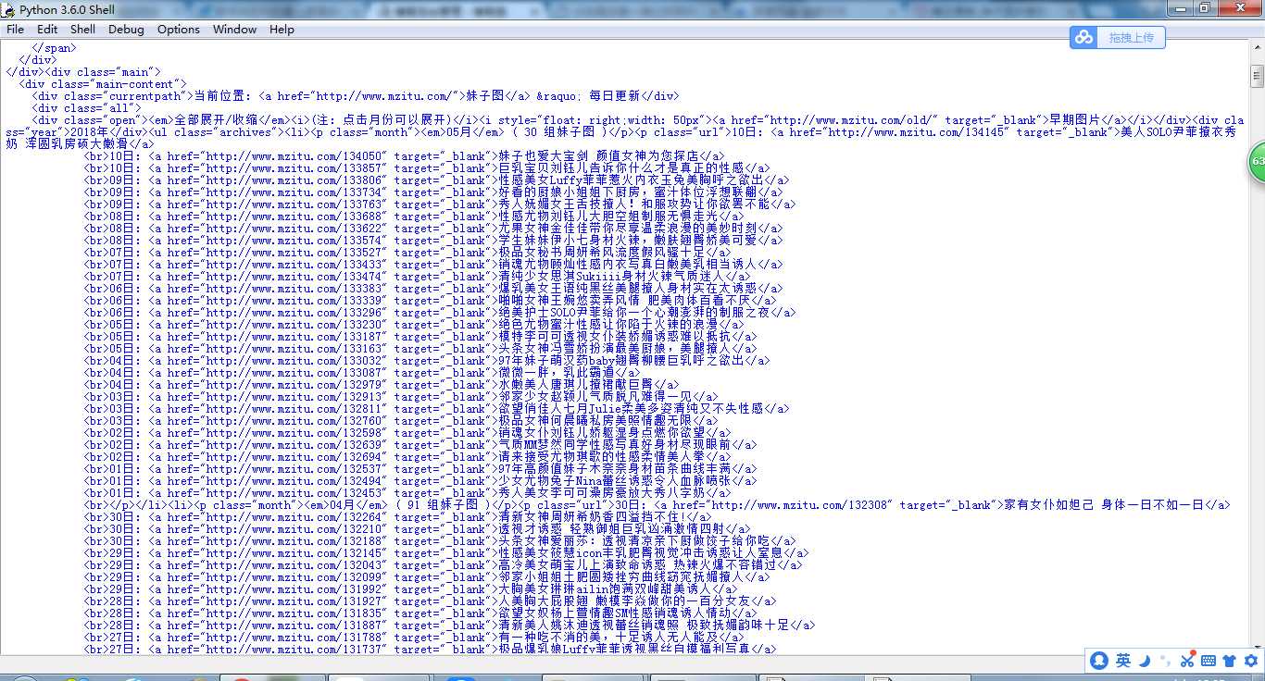Image resolution: width=1265 pixels, height=681 pixels.
Task: Click URL text ending 133433
Action: 294,265
